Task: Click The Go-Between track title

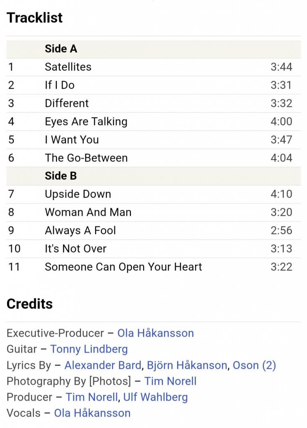Action: 86,158
